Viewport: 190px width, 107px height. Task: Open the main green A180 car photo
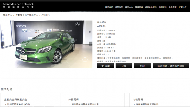pyautogui.click(x=46, y=44)
